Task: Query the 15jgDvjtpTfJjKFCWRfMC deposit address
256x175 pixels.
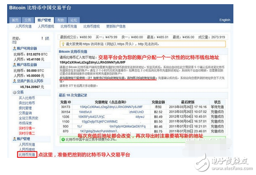Action: (x=100, y=122)
